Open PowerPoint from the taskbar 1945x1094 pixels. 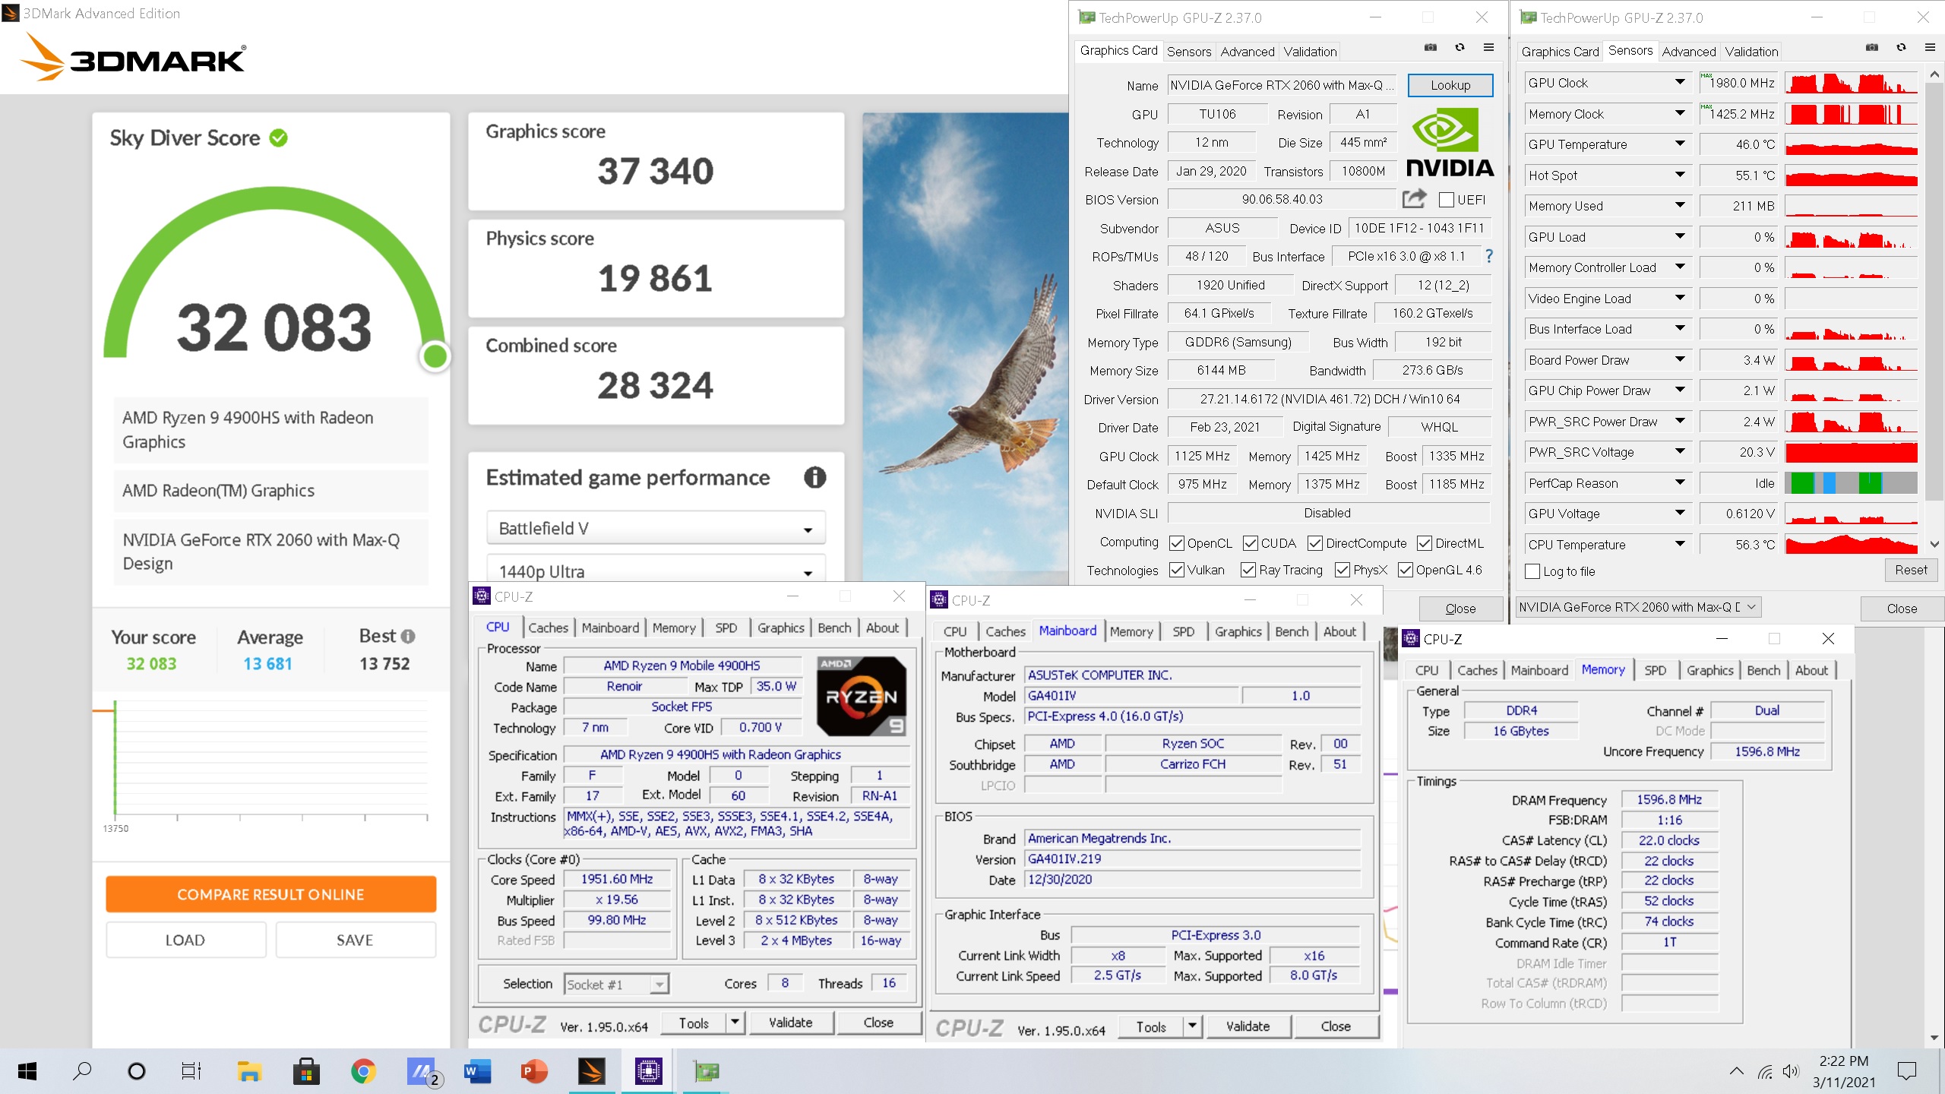point(534,1071)
